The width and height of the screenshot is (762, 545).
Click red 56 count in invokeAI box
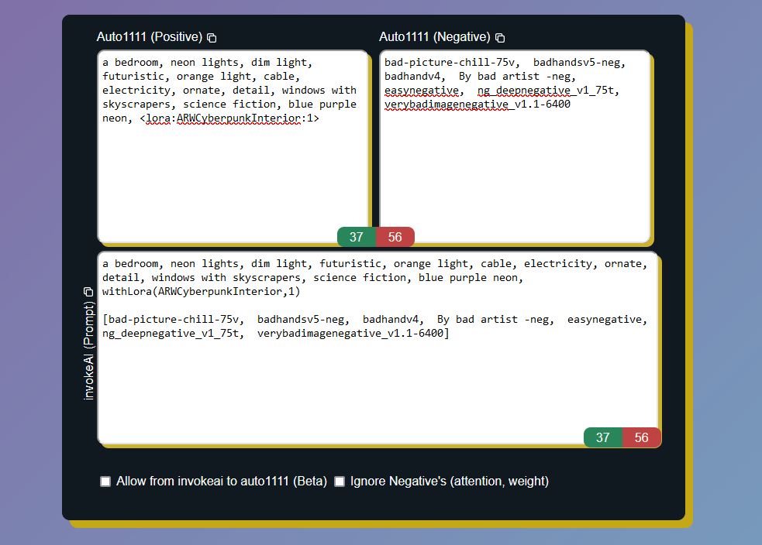coord(642,437)
